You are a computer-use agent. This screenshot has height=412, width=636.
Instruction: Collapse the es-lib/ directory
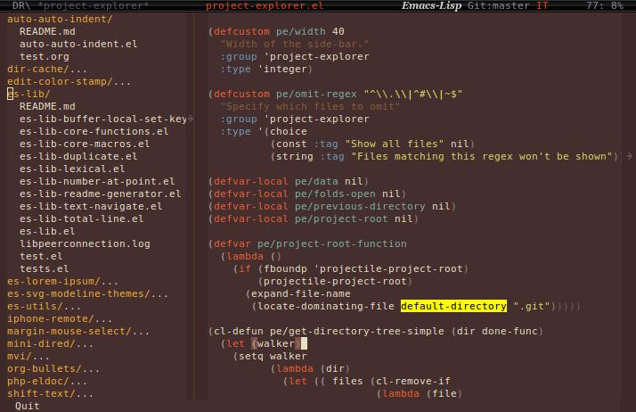[29, 94]
